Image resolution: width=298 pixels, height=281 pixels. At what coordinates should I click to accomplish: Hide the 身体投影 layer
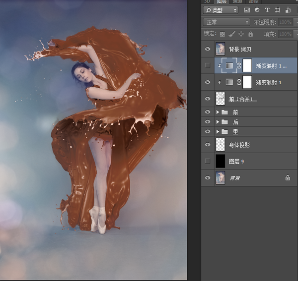point(208,144)
